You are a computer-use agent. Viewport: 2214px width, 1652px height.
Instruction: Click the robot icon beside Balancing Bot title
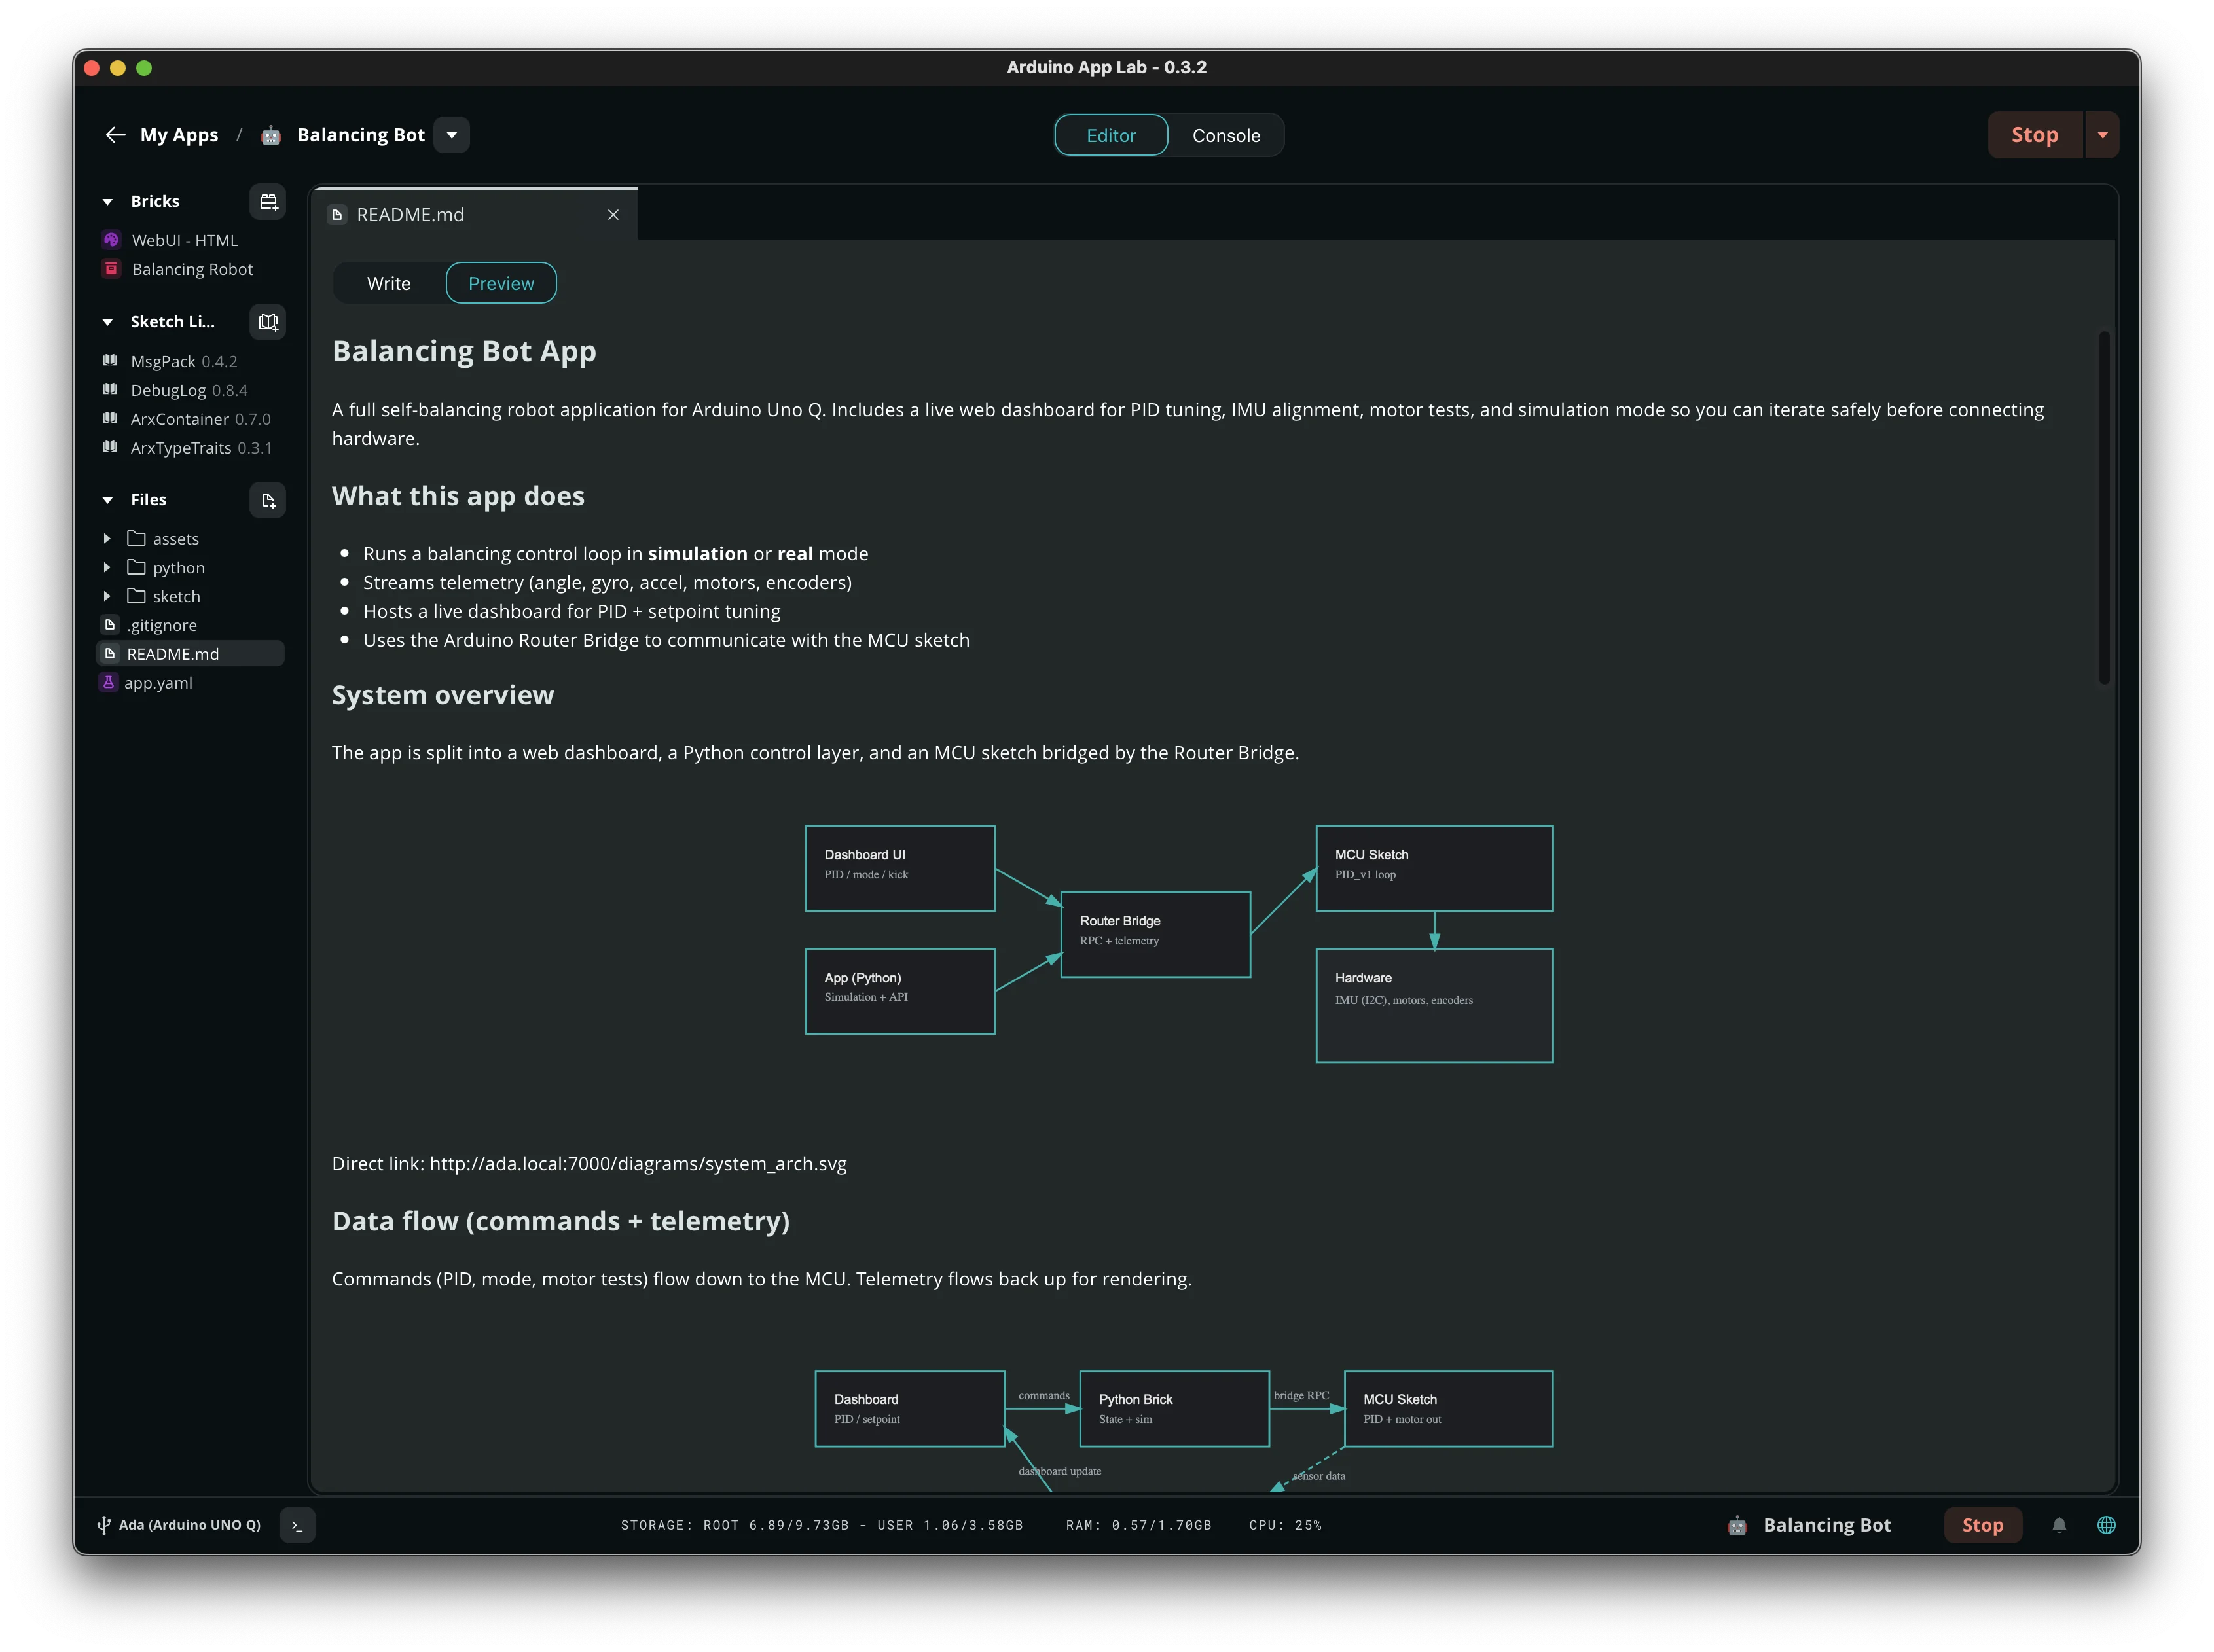(271, 135)
